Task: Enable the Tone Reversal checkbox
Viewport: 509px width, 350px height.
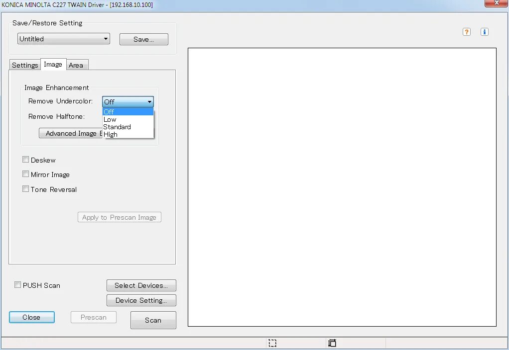Action: (x=25, y=188)
